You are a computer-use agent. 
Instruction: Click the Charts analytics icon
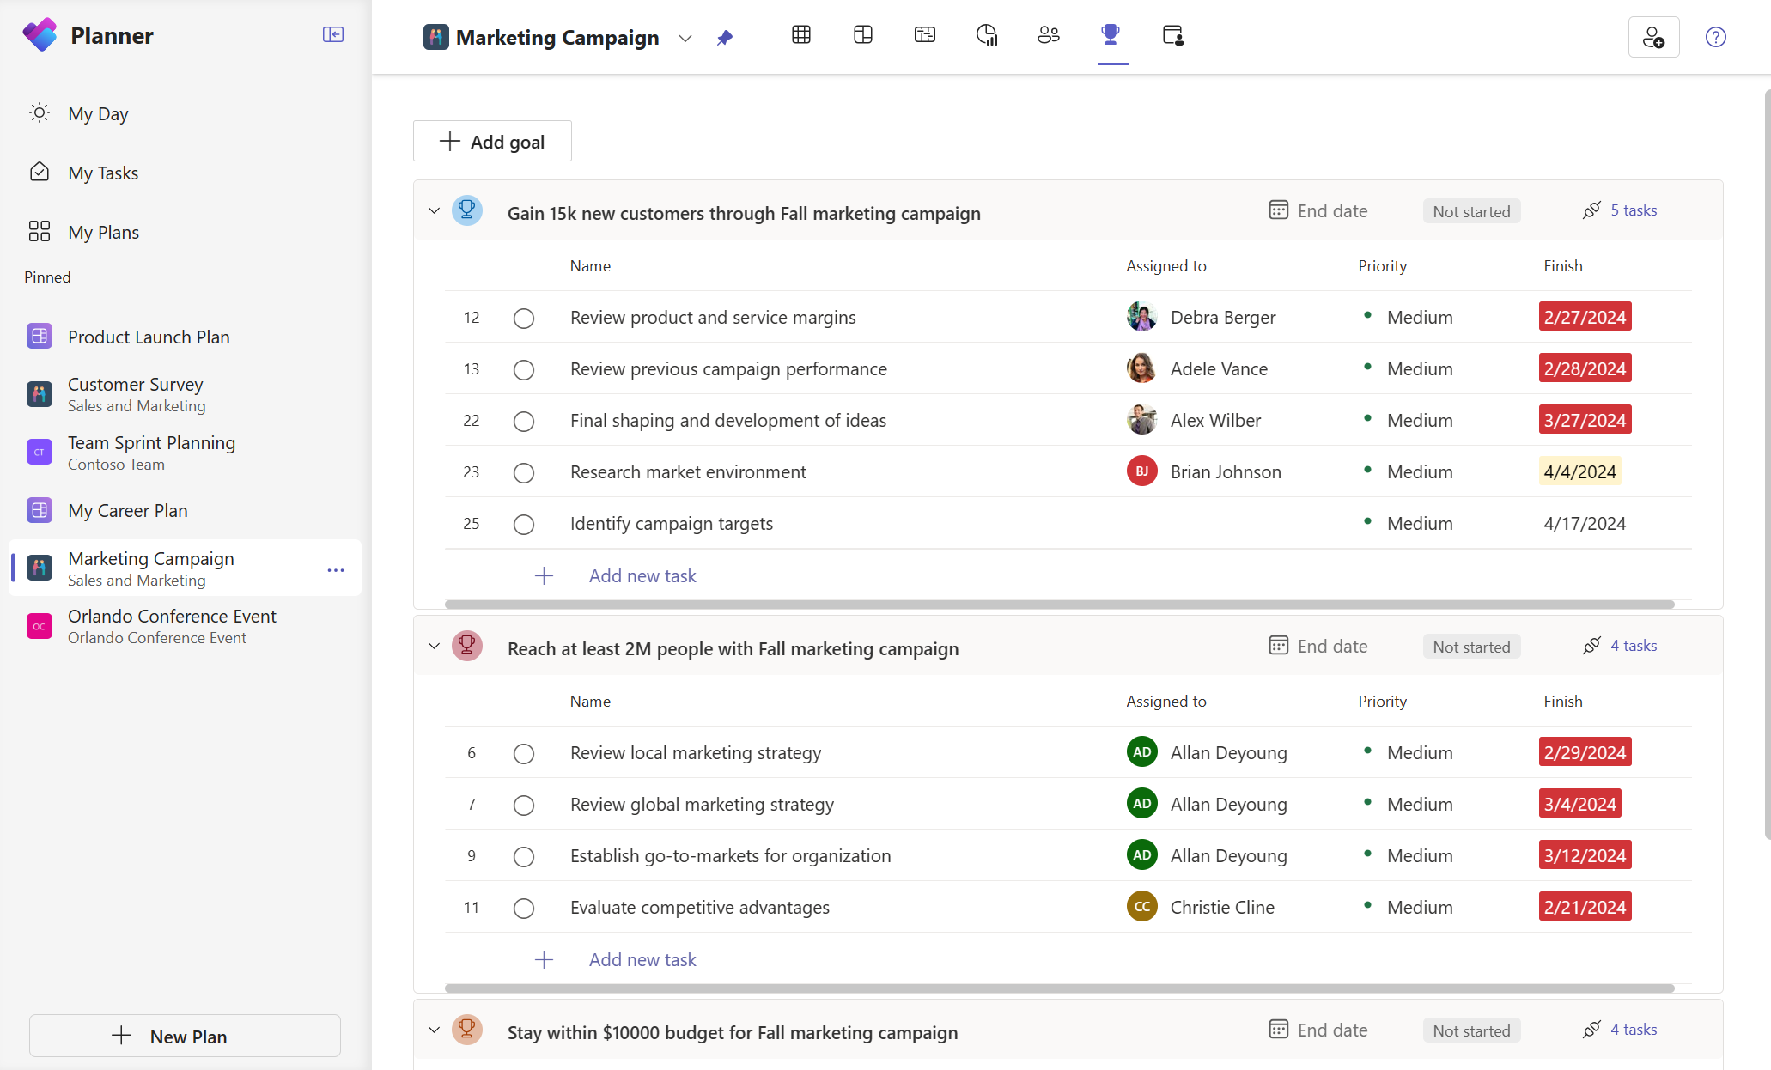click(x=987, y=35)
